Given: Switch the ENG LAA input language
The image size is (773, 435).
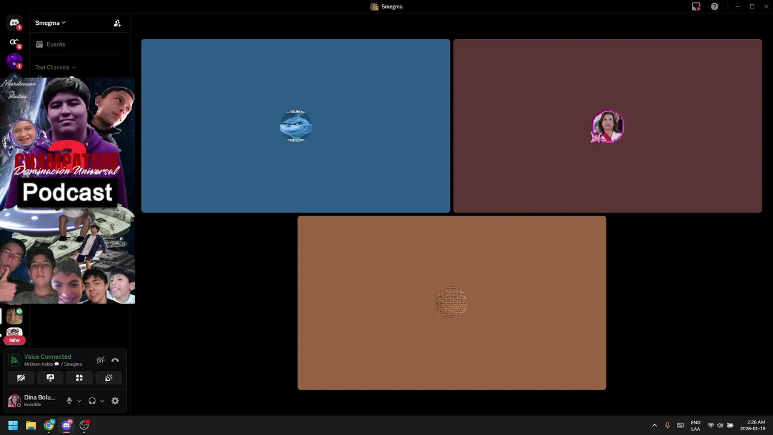Looking at the screenshot, I should pyautogui.click(x=696, y=425).
